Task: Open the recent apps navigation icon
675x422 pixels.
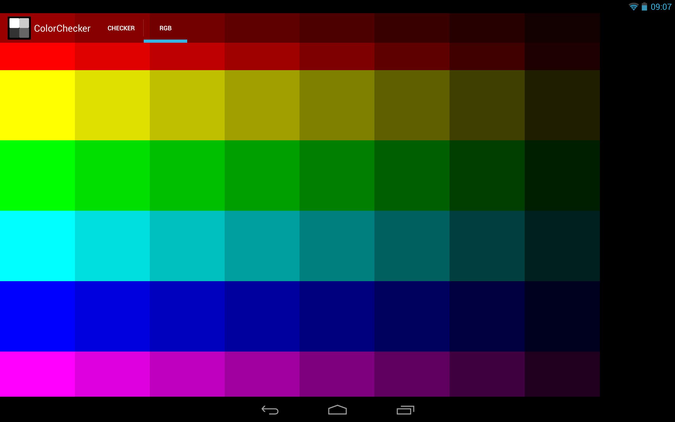Action: (405, 410)
